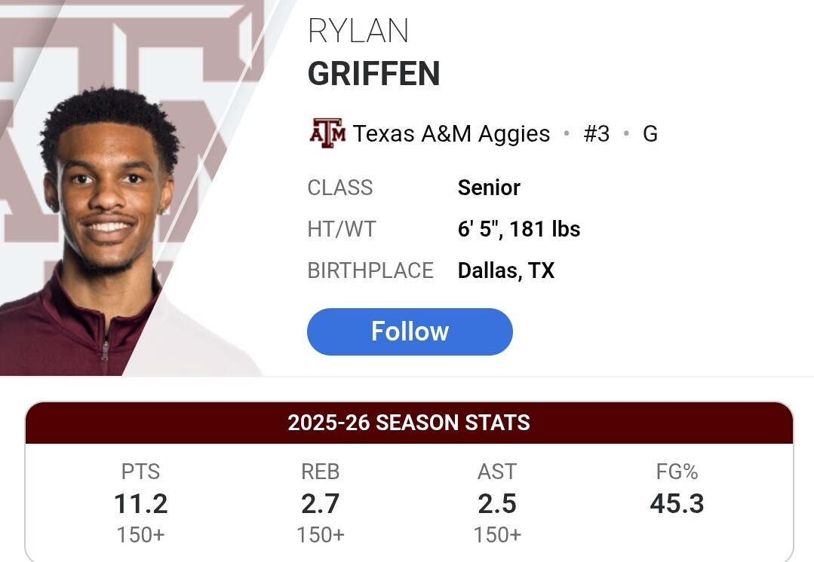This screenshot has height=562, width=814.
Task: Select the REB stat label
Action: point(321,472)
